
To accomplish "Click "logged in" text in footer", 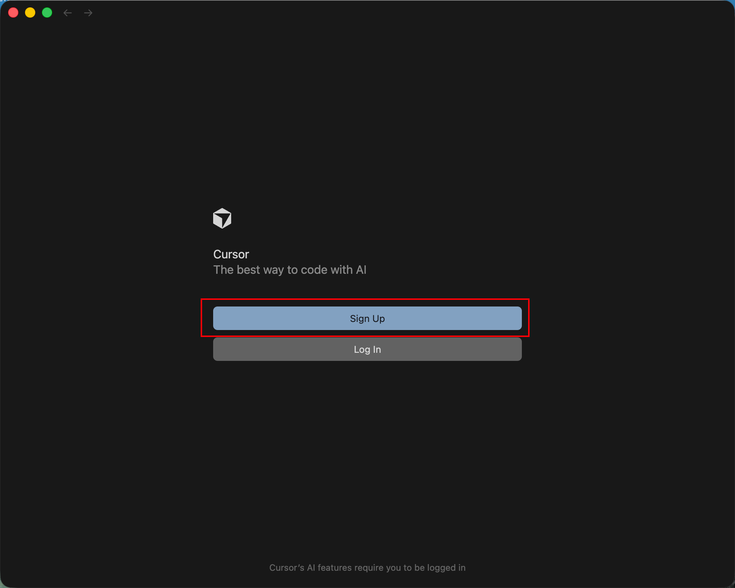I will (446, 568).
